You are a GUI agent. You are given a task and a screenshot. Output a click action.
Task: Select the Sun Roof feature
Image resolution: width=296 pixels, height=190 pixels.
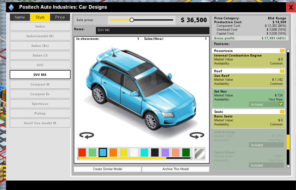(249, 80)
